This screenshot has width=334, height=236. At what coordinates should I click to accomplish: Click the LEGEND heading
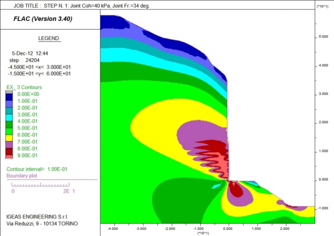coord(49,38)
